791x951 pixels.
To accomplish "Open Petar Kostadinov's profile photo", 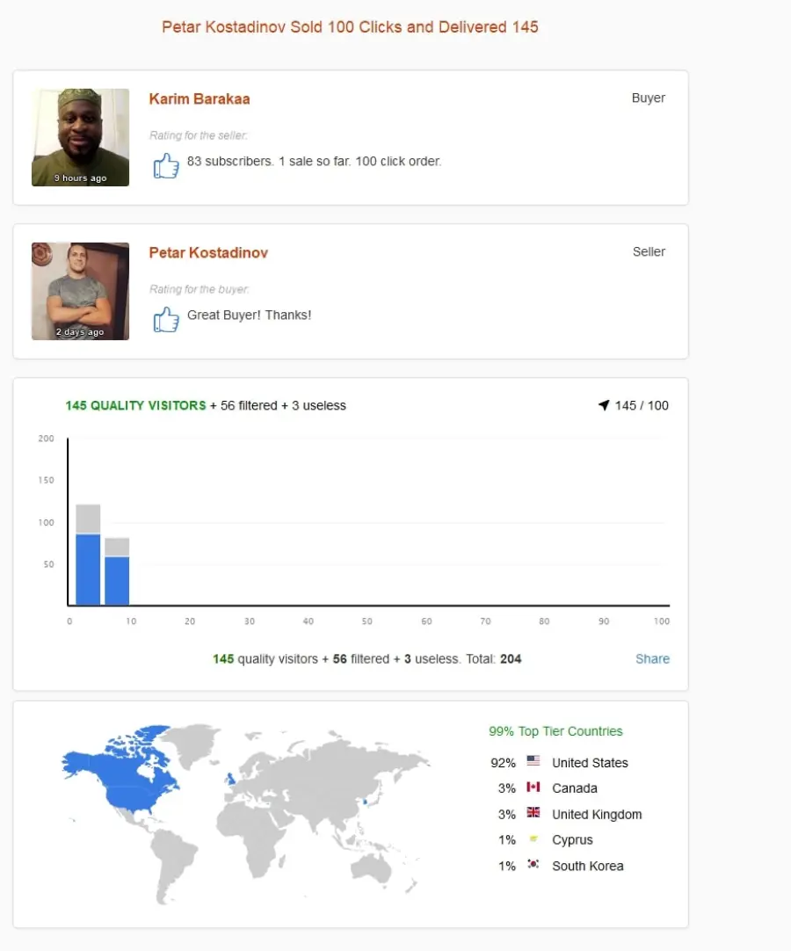I will point(80,291).
